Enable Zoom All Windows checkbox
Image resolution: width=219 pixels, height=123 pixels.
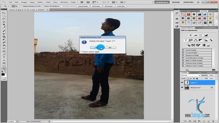tap(43, 6)
